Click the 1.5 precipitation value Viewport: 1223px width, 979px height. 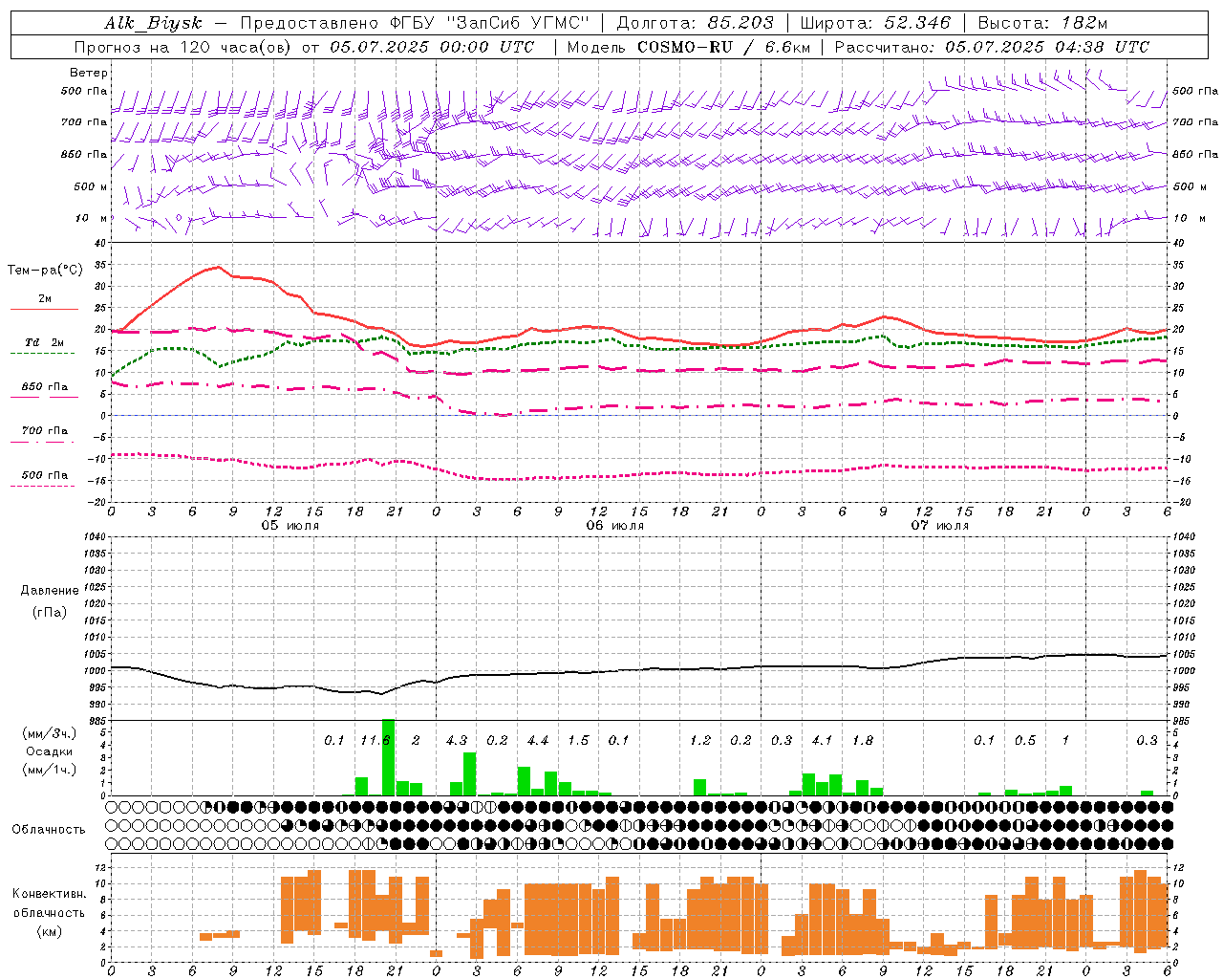(578, 740)
